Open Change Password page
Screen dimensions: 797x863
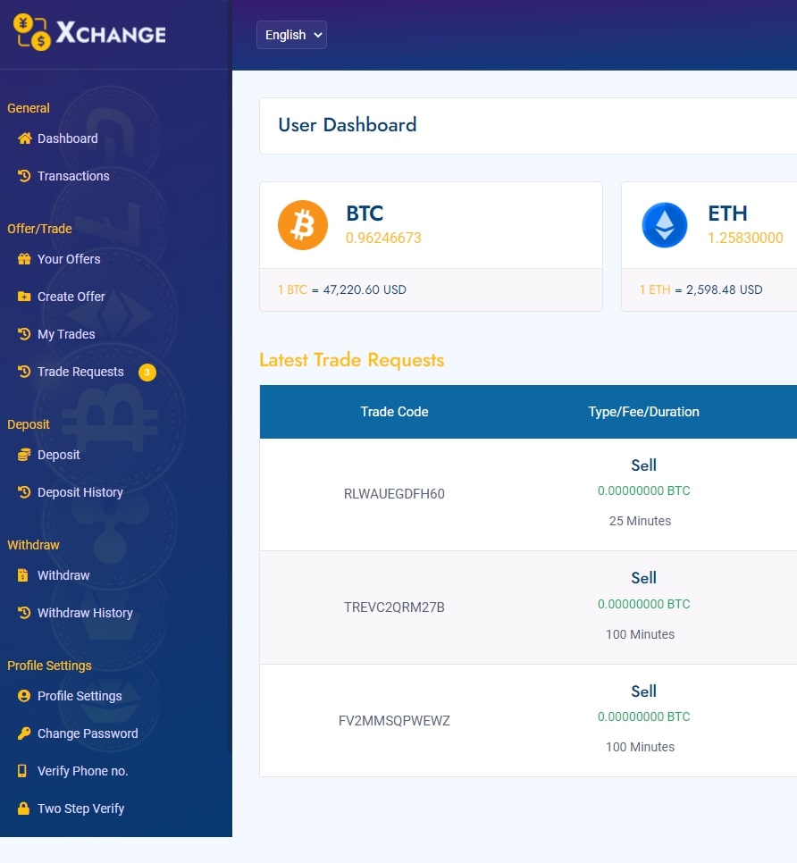tap(88, 733)
